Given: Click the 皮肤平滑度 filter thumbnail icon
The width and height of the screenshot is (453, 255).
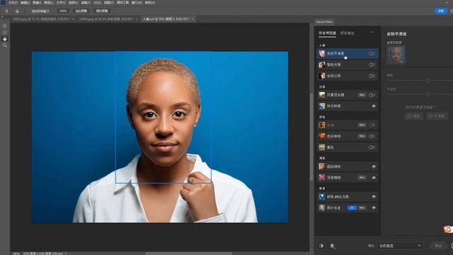Looking at the screenshot, I should pyautogui.click(x=322, y=54).
